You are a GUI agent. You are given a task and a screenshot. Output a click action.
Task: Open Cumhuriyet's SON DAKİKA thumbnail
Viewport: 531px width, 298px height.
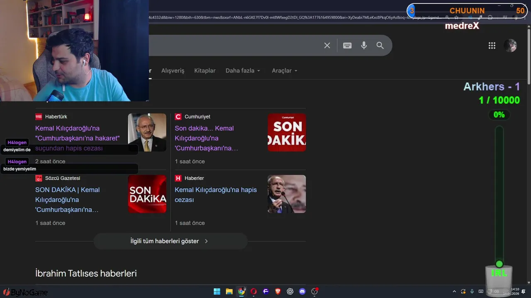[287, 132]
